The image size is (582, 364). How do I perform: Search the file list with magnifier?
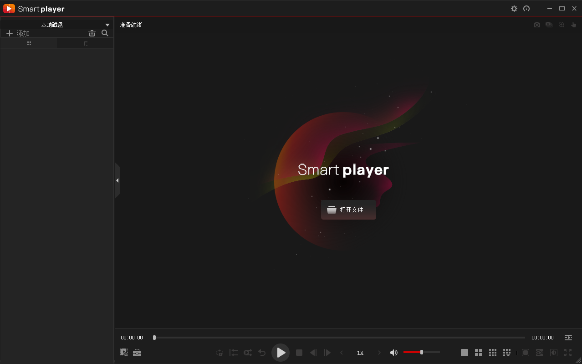tap(105, 33)
